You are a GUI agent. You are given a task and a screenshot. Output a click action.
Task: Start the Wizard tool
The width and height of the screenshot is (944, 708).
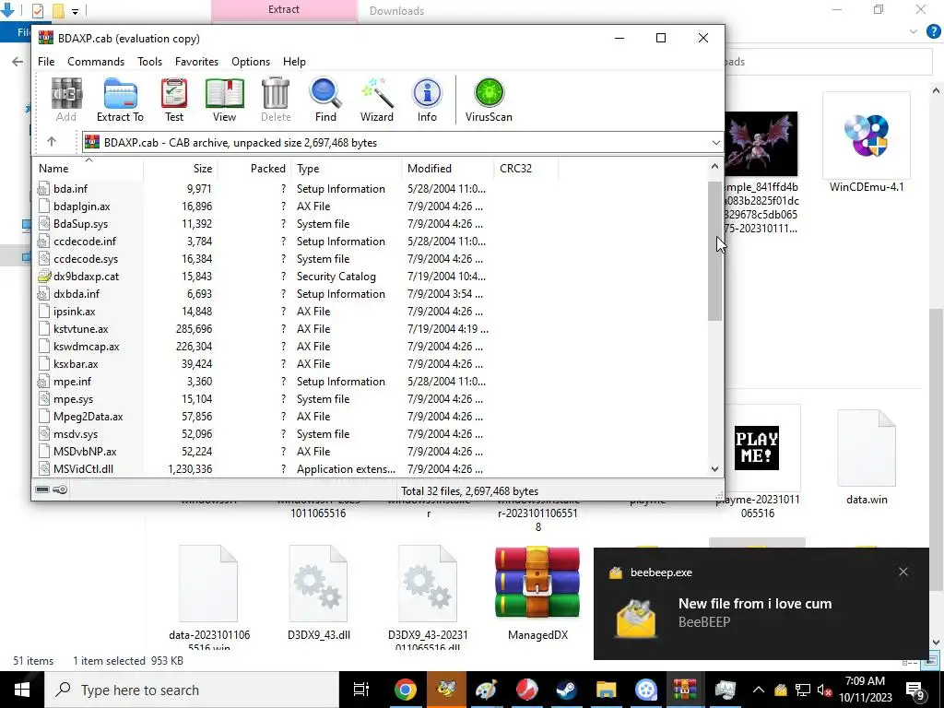pos(377,100)
